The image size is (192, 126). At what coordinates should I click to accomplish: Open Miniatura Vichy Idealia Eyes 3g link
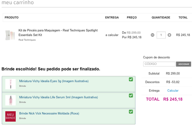pos(54,81)
